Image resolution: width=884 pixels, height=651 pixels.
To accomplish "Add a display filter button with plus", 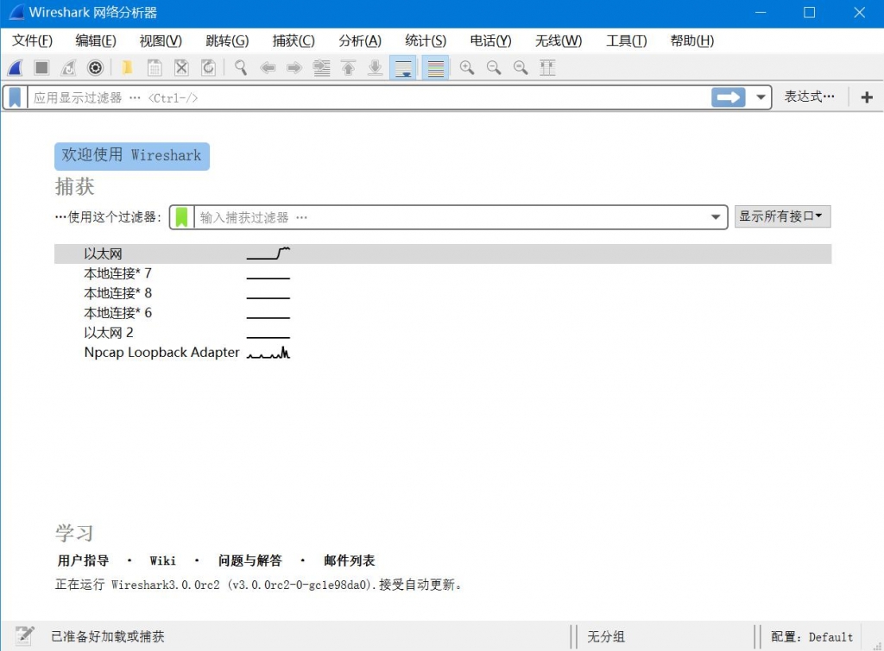I will (x=867, y=97).
